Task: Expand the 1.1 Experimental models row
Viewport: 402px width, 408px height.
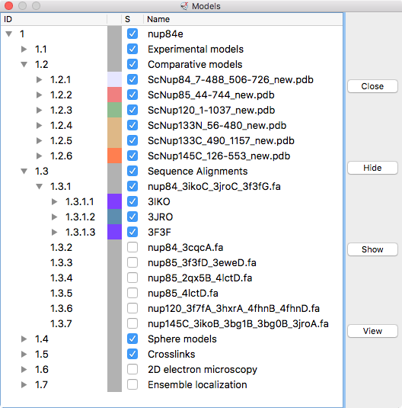Action: pos(24,49)
